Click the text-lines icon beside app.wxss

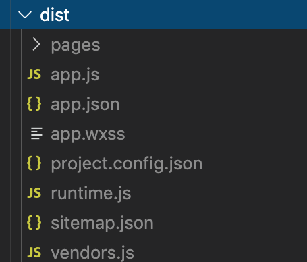(x=36, y=134)
